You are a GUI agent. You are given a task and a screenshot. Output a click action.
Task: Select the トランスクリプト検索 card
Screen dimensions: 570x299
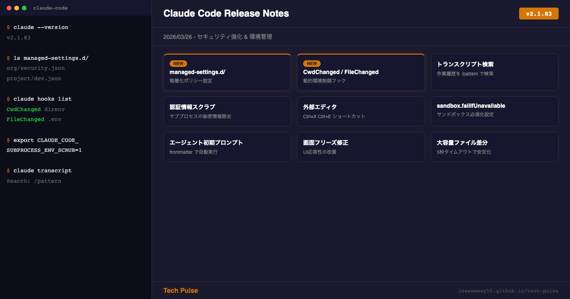point(494,72)
